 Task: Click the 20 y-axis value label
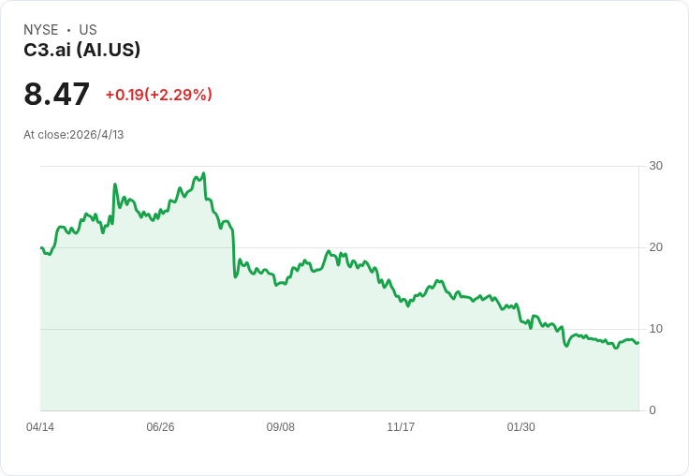pos(656,247)
